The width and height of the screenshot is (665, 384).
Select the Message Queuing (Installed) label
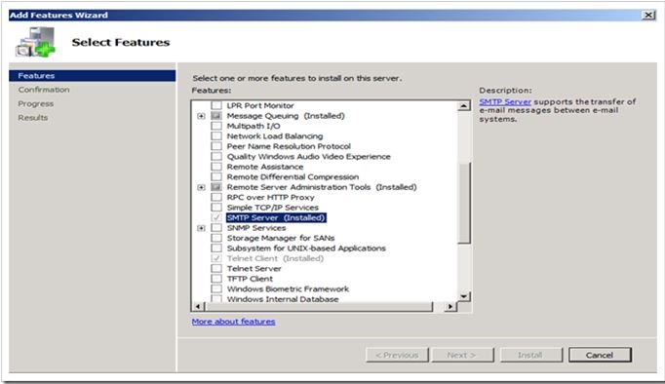pyautogui.click(x=286, y=116)
